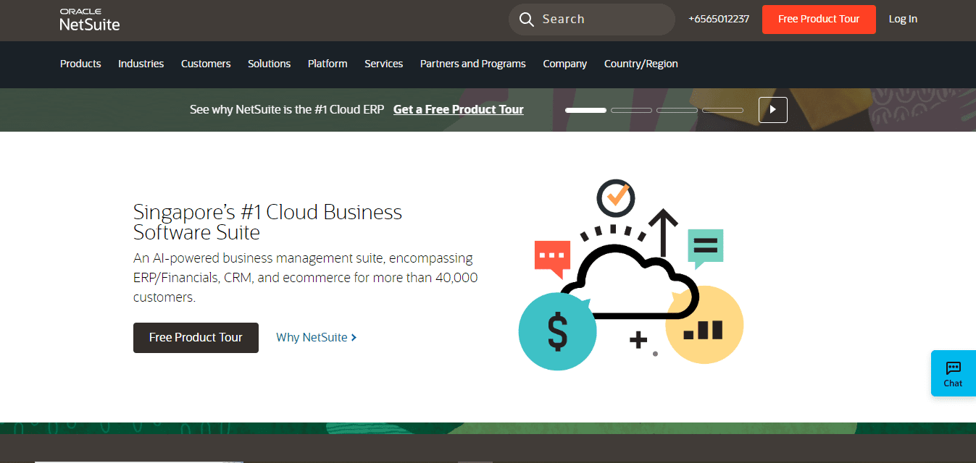This screenshot has width=976, height=463.
Task: Select the last carousel progress indicator
Action: (x=722, y=110)
